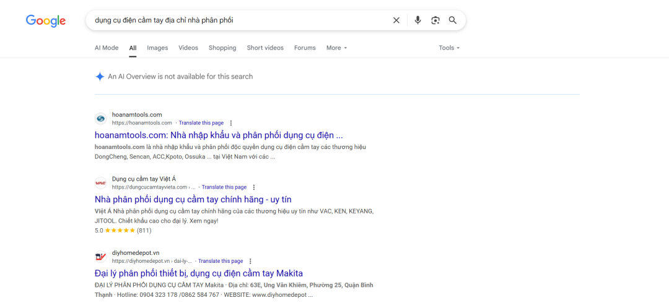
Task: Start voice search with microphone icon
Action: pyautogui.click(x=418, y=20)
